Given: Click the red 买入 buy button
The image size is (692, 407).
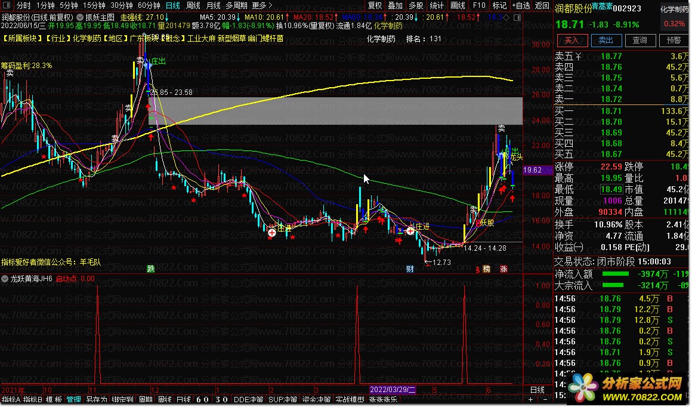Looking at the screenshot, I should tap(572, 40).
